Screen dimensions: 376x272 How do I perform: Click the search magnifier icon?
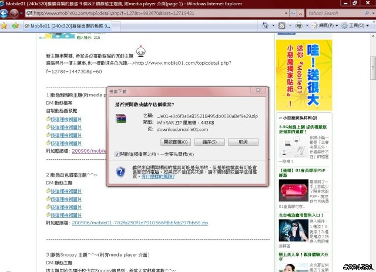tap(367, 13)
